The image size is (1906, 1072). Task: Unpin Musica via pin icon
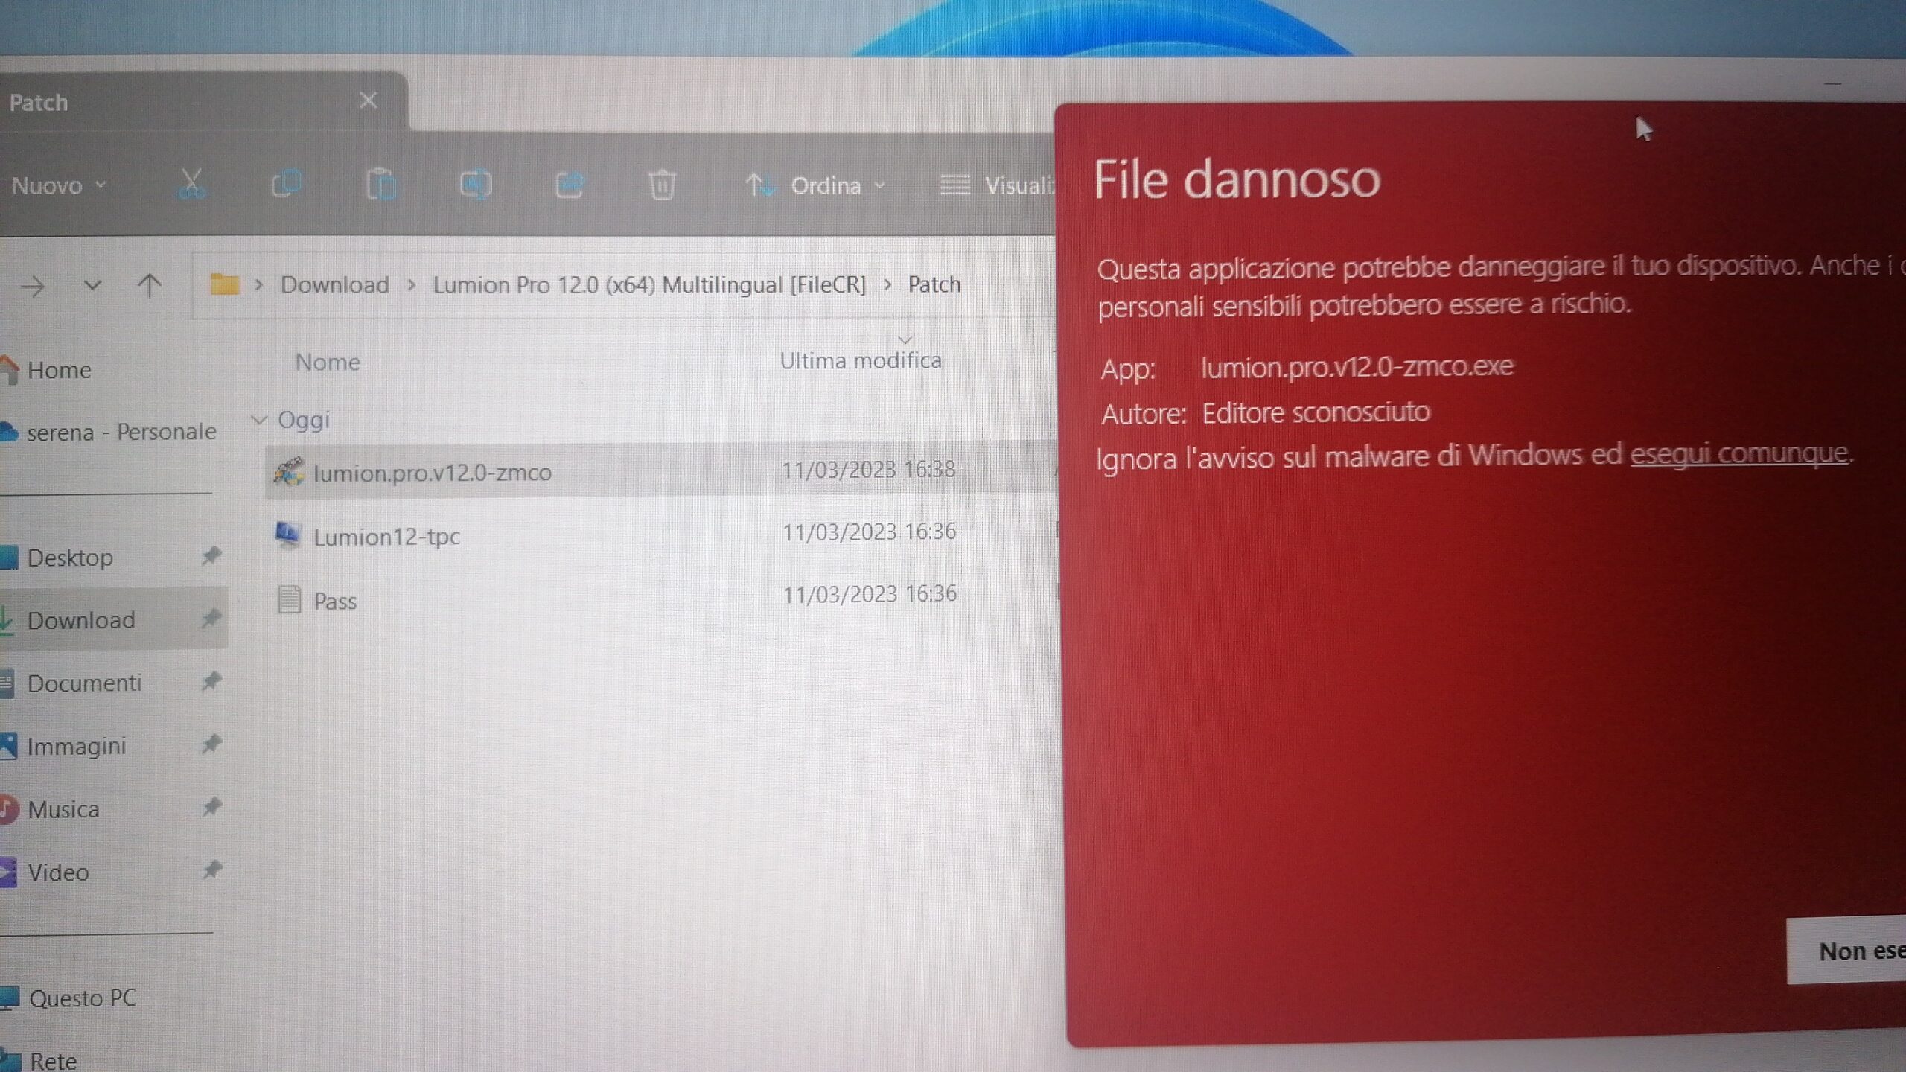click(212, 806)
